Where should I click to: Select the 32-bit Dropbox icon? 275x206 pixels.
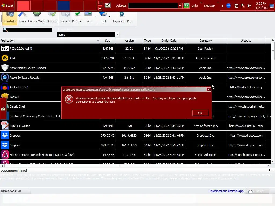[x=5, y=135]
